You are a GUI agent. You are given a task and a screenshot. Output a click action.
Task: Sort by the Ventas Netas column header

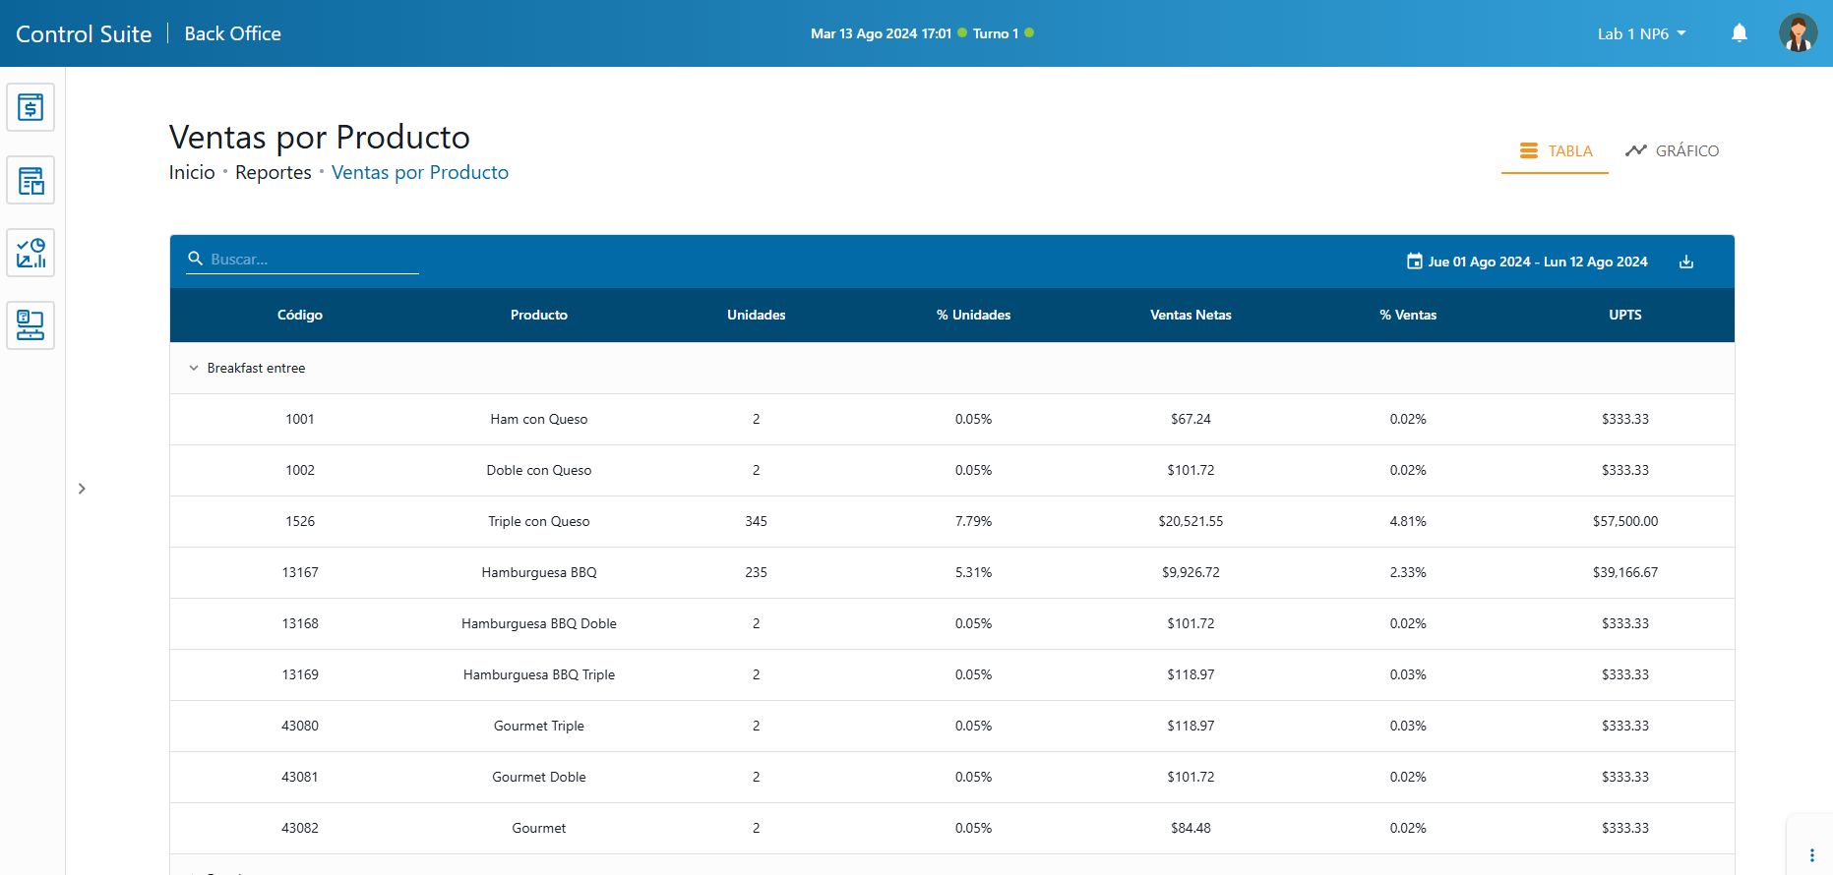click(1191, 316)
